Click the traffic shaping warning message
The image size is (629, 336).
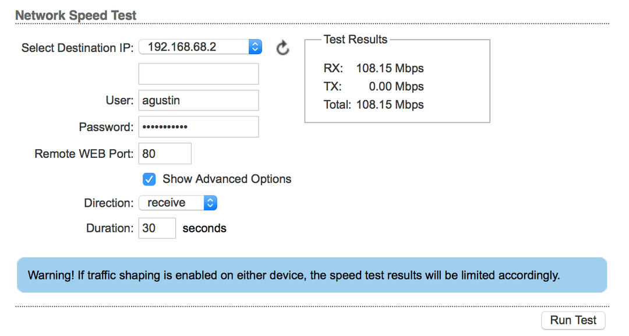pyautogui.click(x=312, y=275)
